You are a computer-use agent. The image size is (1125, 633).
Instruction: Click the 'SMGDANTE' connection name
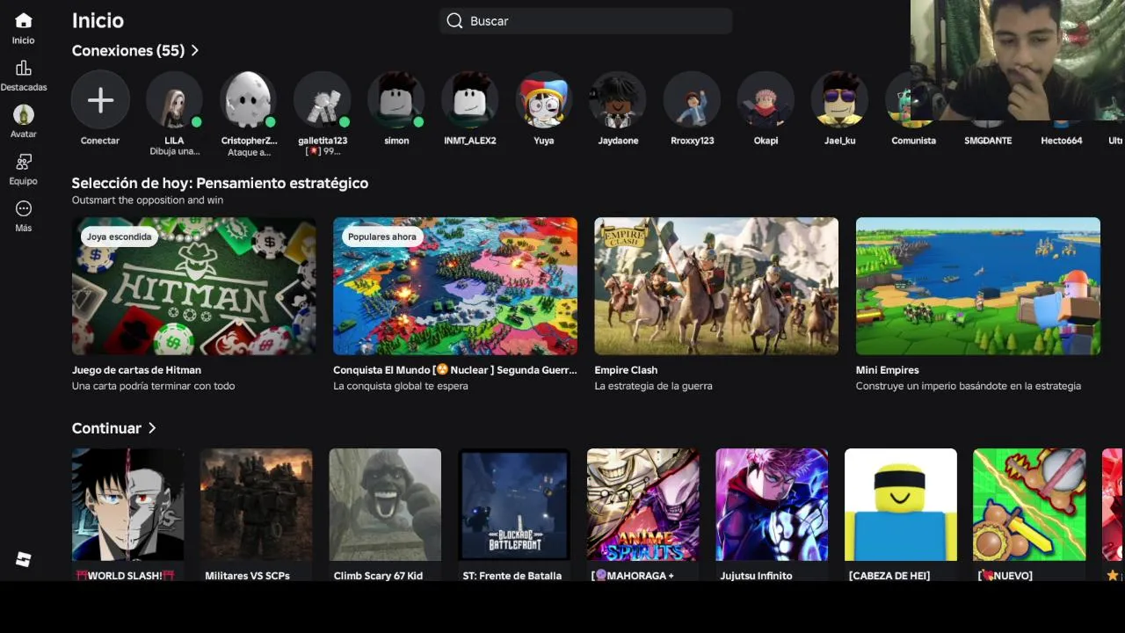coord(988,141)
